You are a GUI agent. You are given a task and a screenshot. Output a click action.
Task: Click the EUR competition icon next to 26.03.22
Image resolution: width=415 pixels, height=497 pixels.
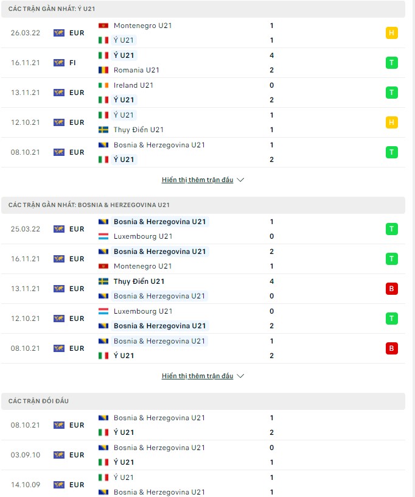point(59,33)
